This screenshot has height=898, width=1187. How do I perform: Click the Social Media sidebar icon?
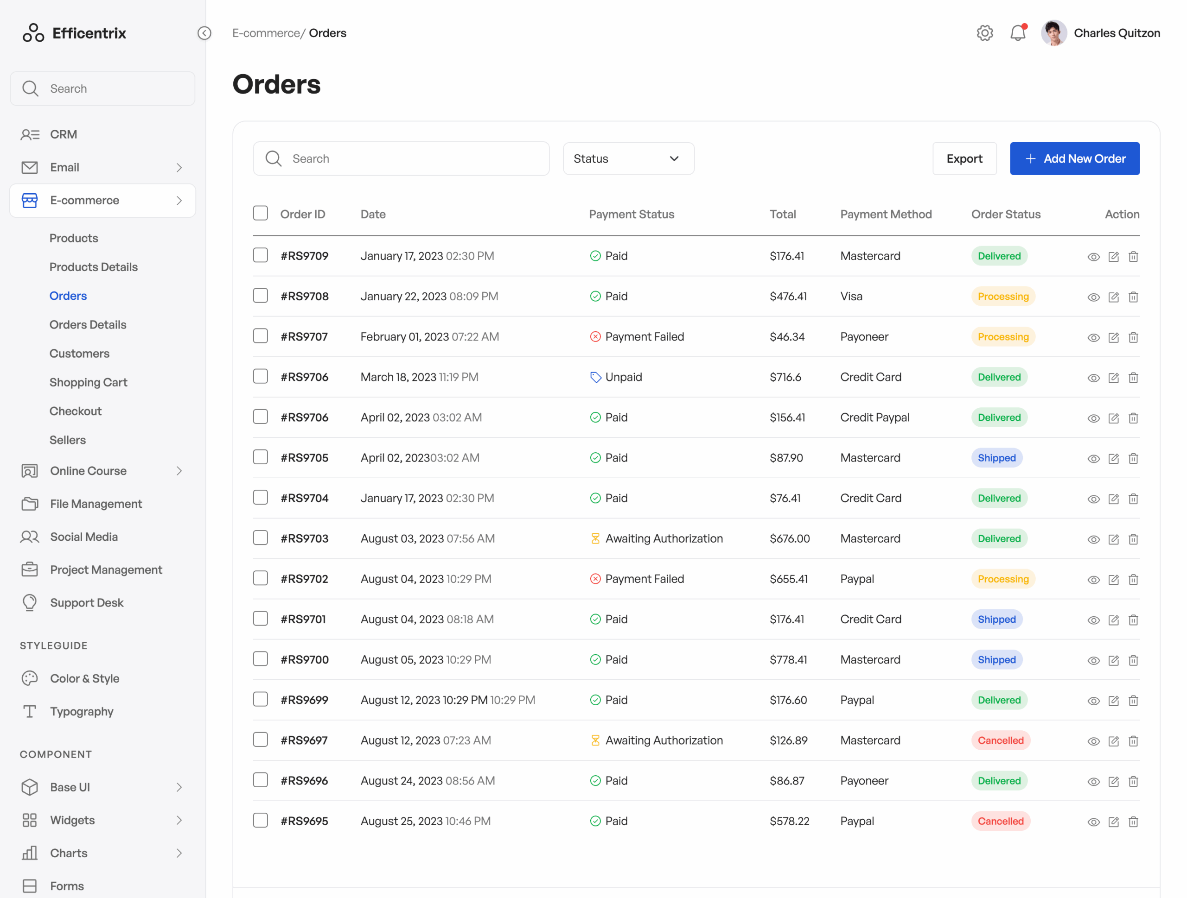pos(30,536)
